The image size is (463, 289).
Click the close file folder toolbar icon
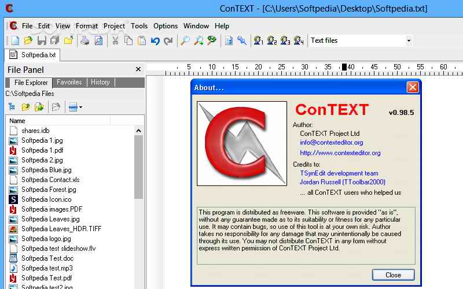pos(68,40)
